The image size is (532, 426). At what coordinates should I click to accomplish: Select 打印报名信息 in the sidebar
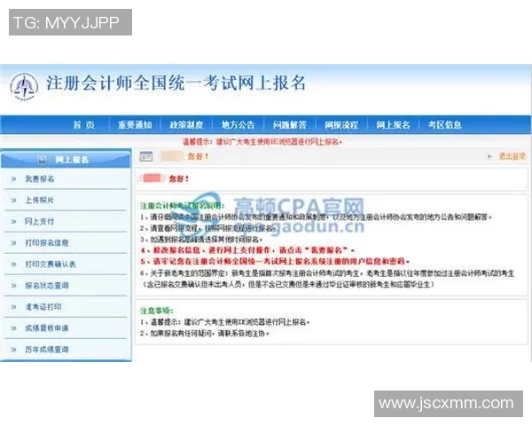pos(47,242)
